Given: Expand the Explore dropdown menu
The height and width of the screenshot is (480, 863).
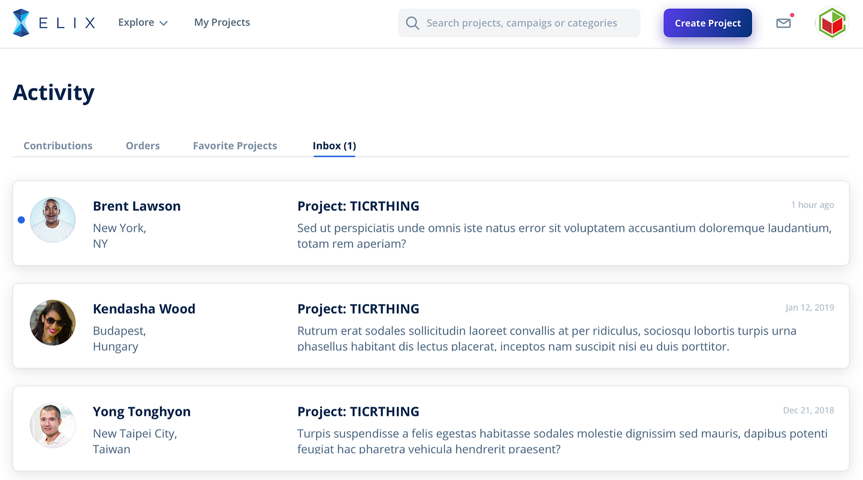Looking at the screenshot, I should click(143, 23).
